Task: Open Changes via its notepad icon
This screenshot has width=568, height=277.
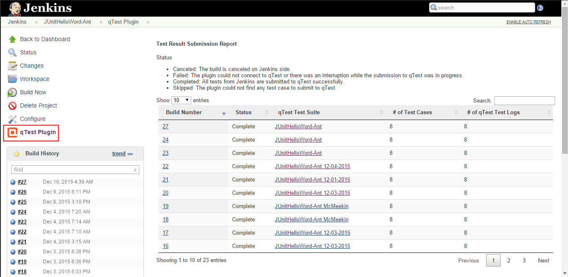Action: [x=12, y=66]
